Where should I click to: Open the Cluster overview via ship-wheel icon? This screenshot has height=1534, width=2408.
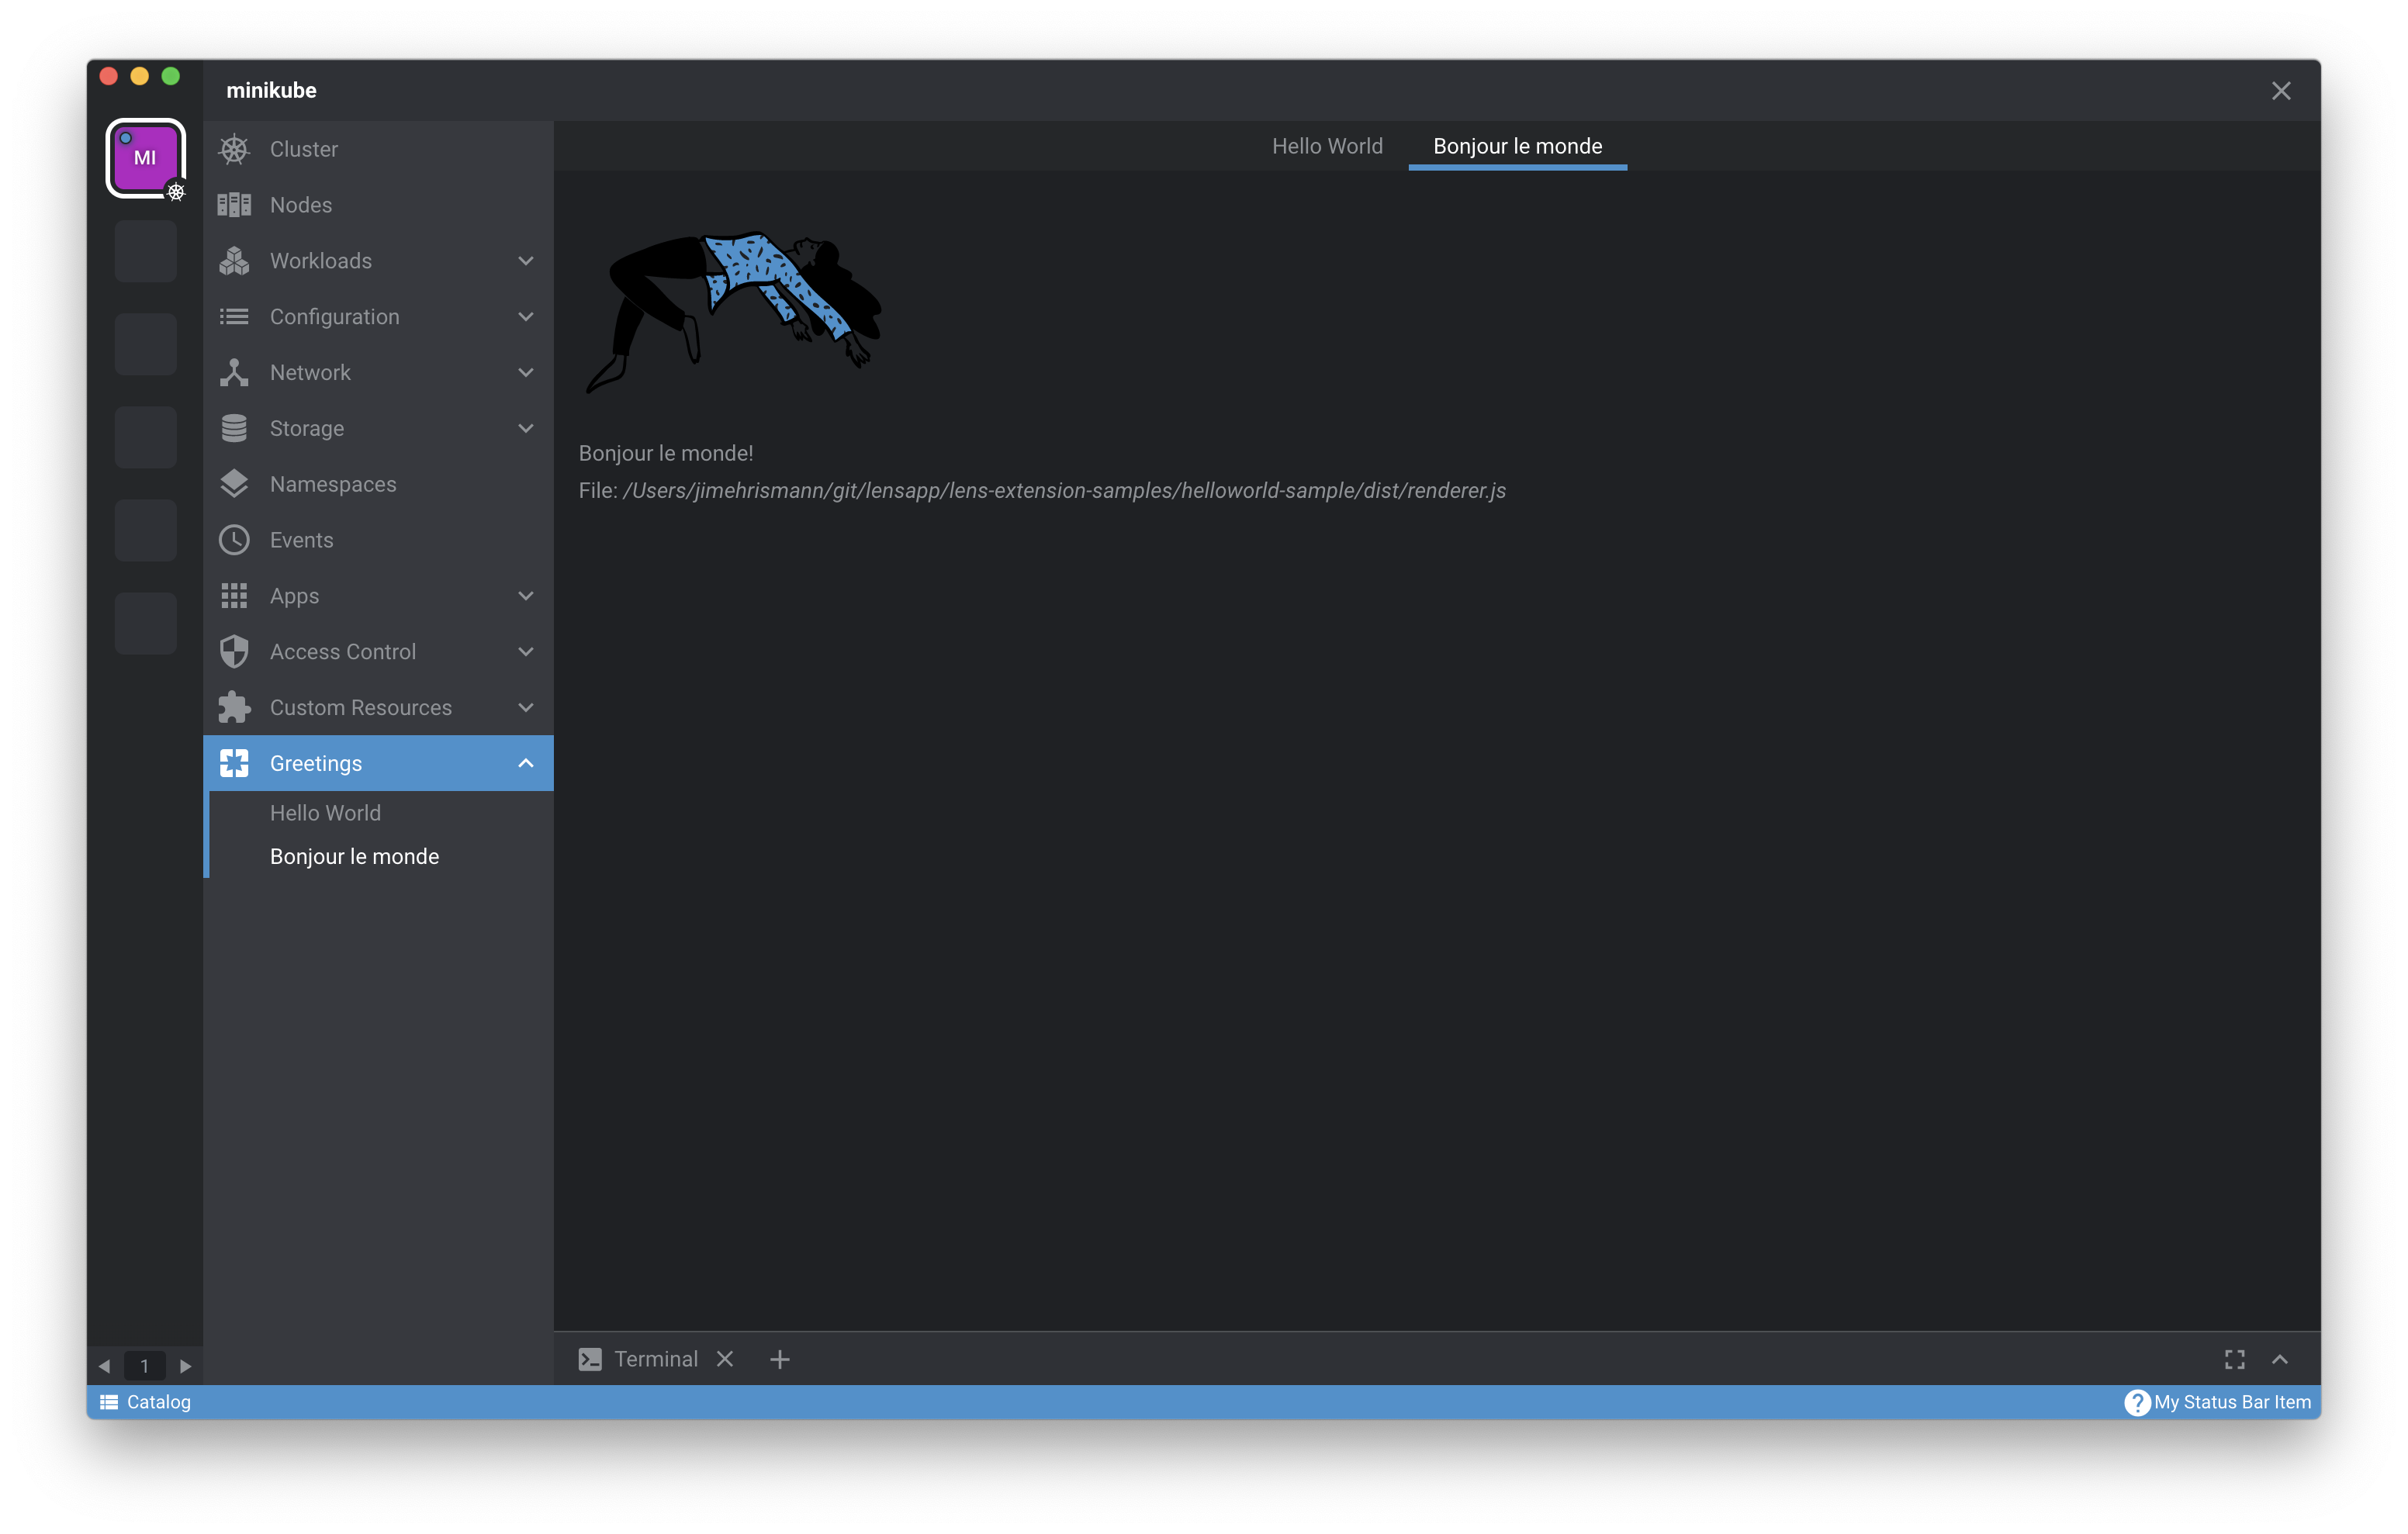pos(234,148)
